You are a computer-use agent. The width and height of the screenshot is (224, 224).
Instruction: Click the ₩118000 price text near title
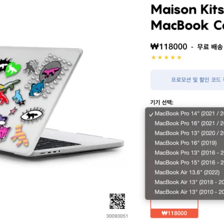click(x=169, y=47)
